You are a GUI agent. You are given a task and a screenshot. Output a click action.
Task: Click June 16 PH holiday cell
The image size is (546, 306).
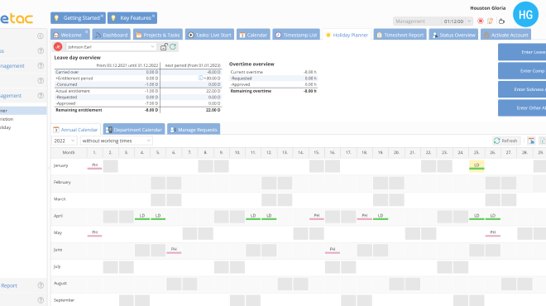333,250
